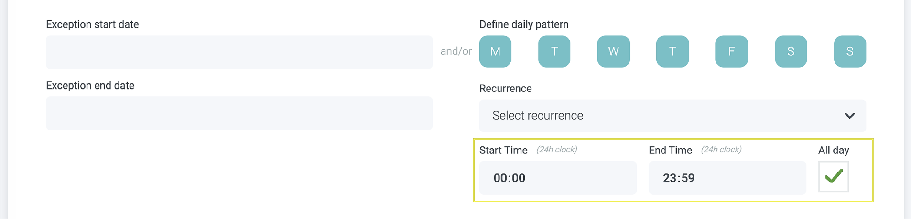Click the End Time field showing 23:59

click(x=727, y=178)
